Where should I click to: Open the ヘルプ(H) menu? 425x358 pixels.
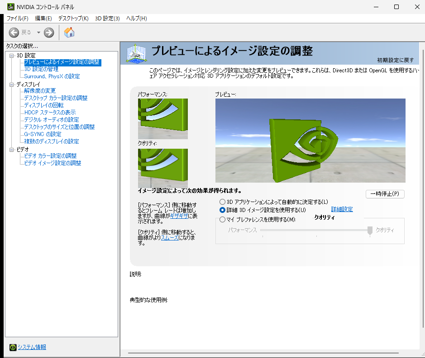137,19
